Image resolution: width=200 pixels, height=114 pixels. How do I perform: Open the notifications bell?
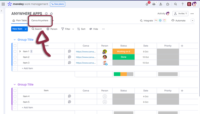pos(147,4)
